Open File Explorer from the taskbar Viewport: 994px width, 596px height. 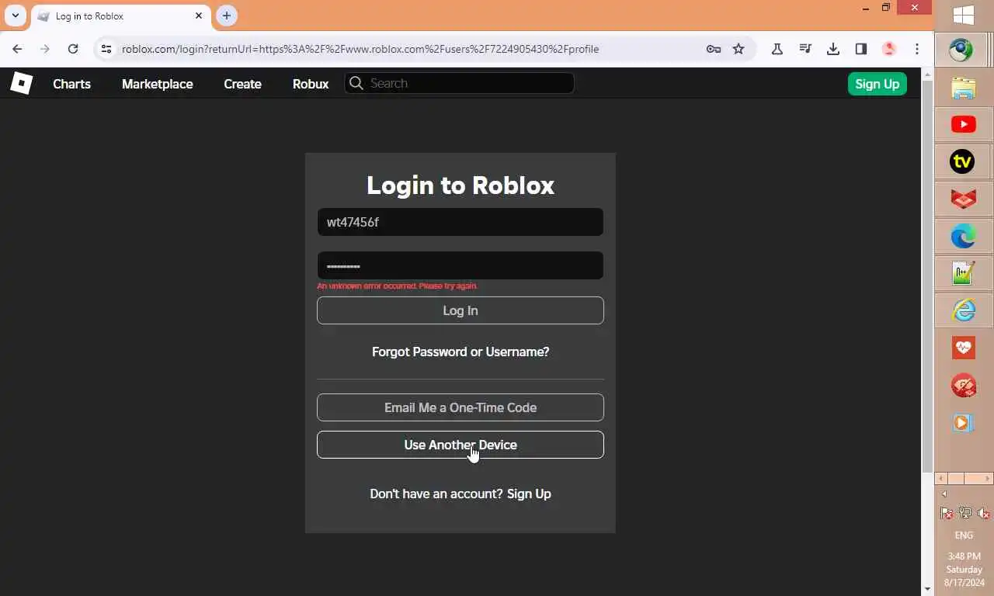(x=964, y=88)
